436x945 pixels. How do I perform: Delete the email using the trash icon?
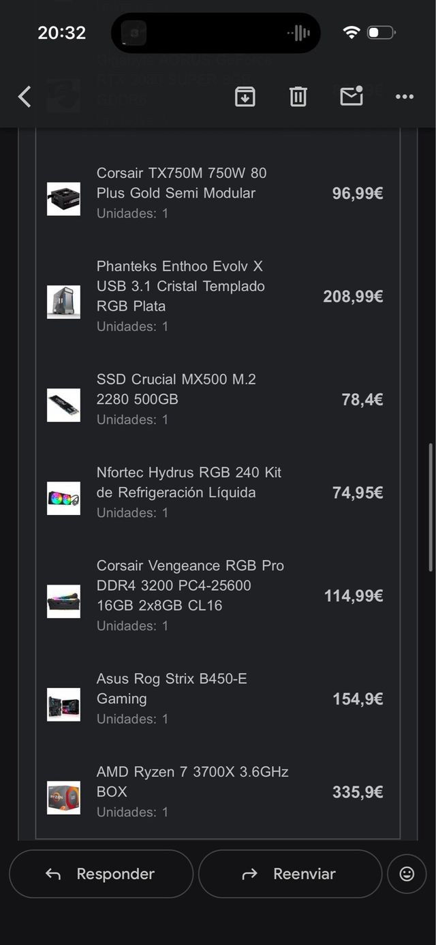coord(298,97)
